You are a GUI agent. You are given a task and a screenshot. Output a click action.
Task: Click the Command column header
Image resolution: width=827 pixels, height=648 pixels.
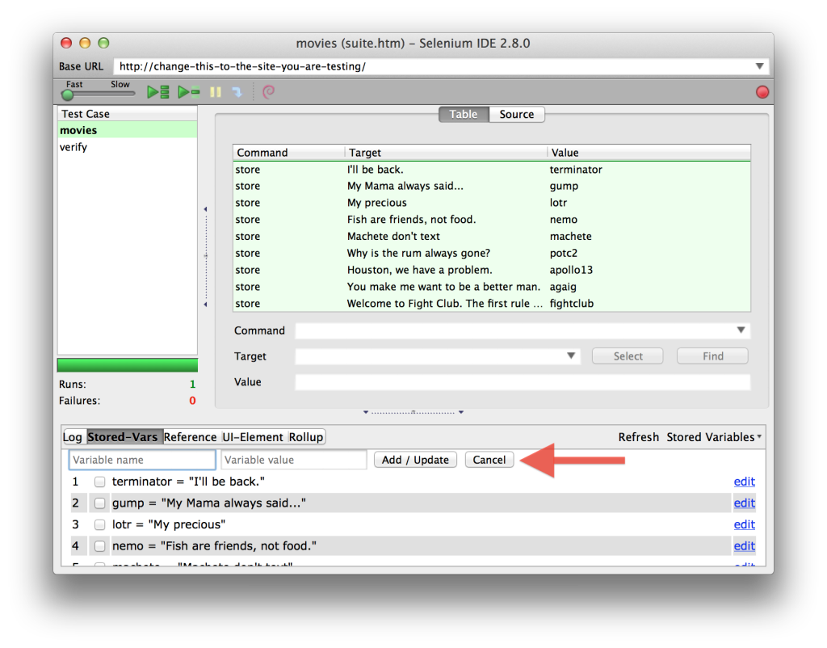tap(289, 153)
